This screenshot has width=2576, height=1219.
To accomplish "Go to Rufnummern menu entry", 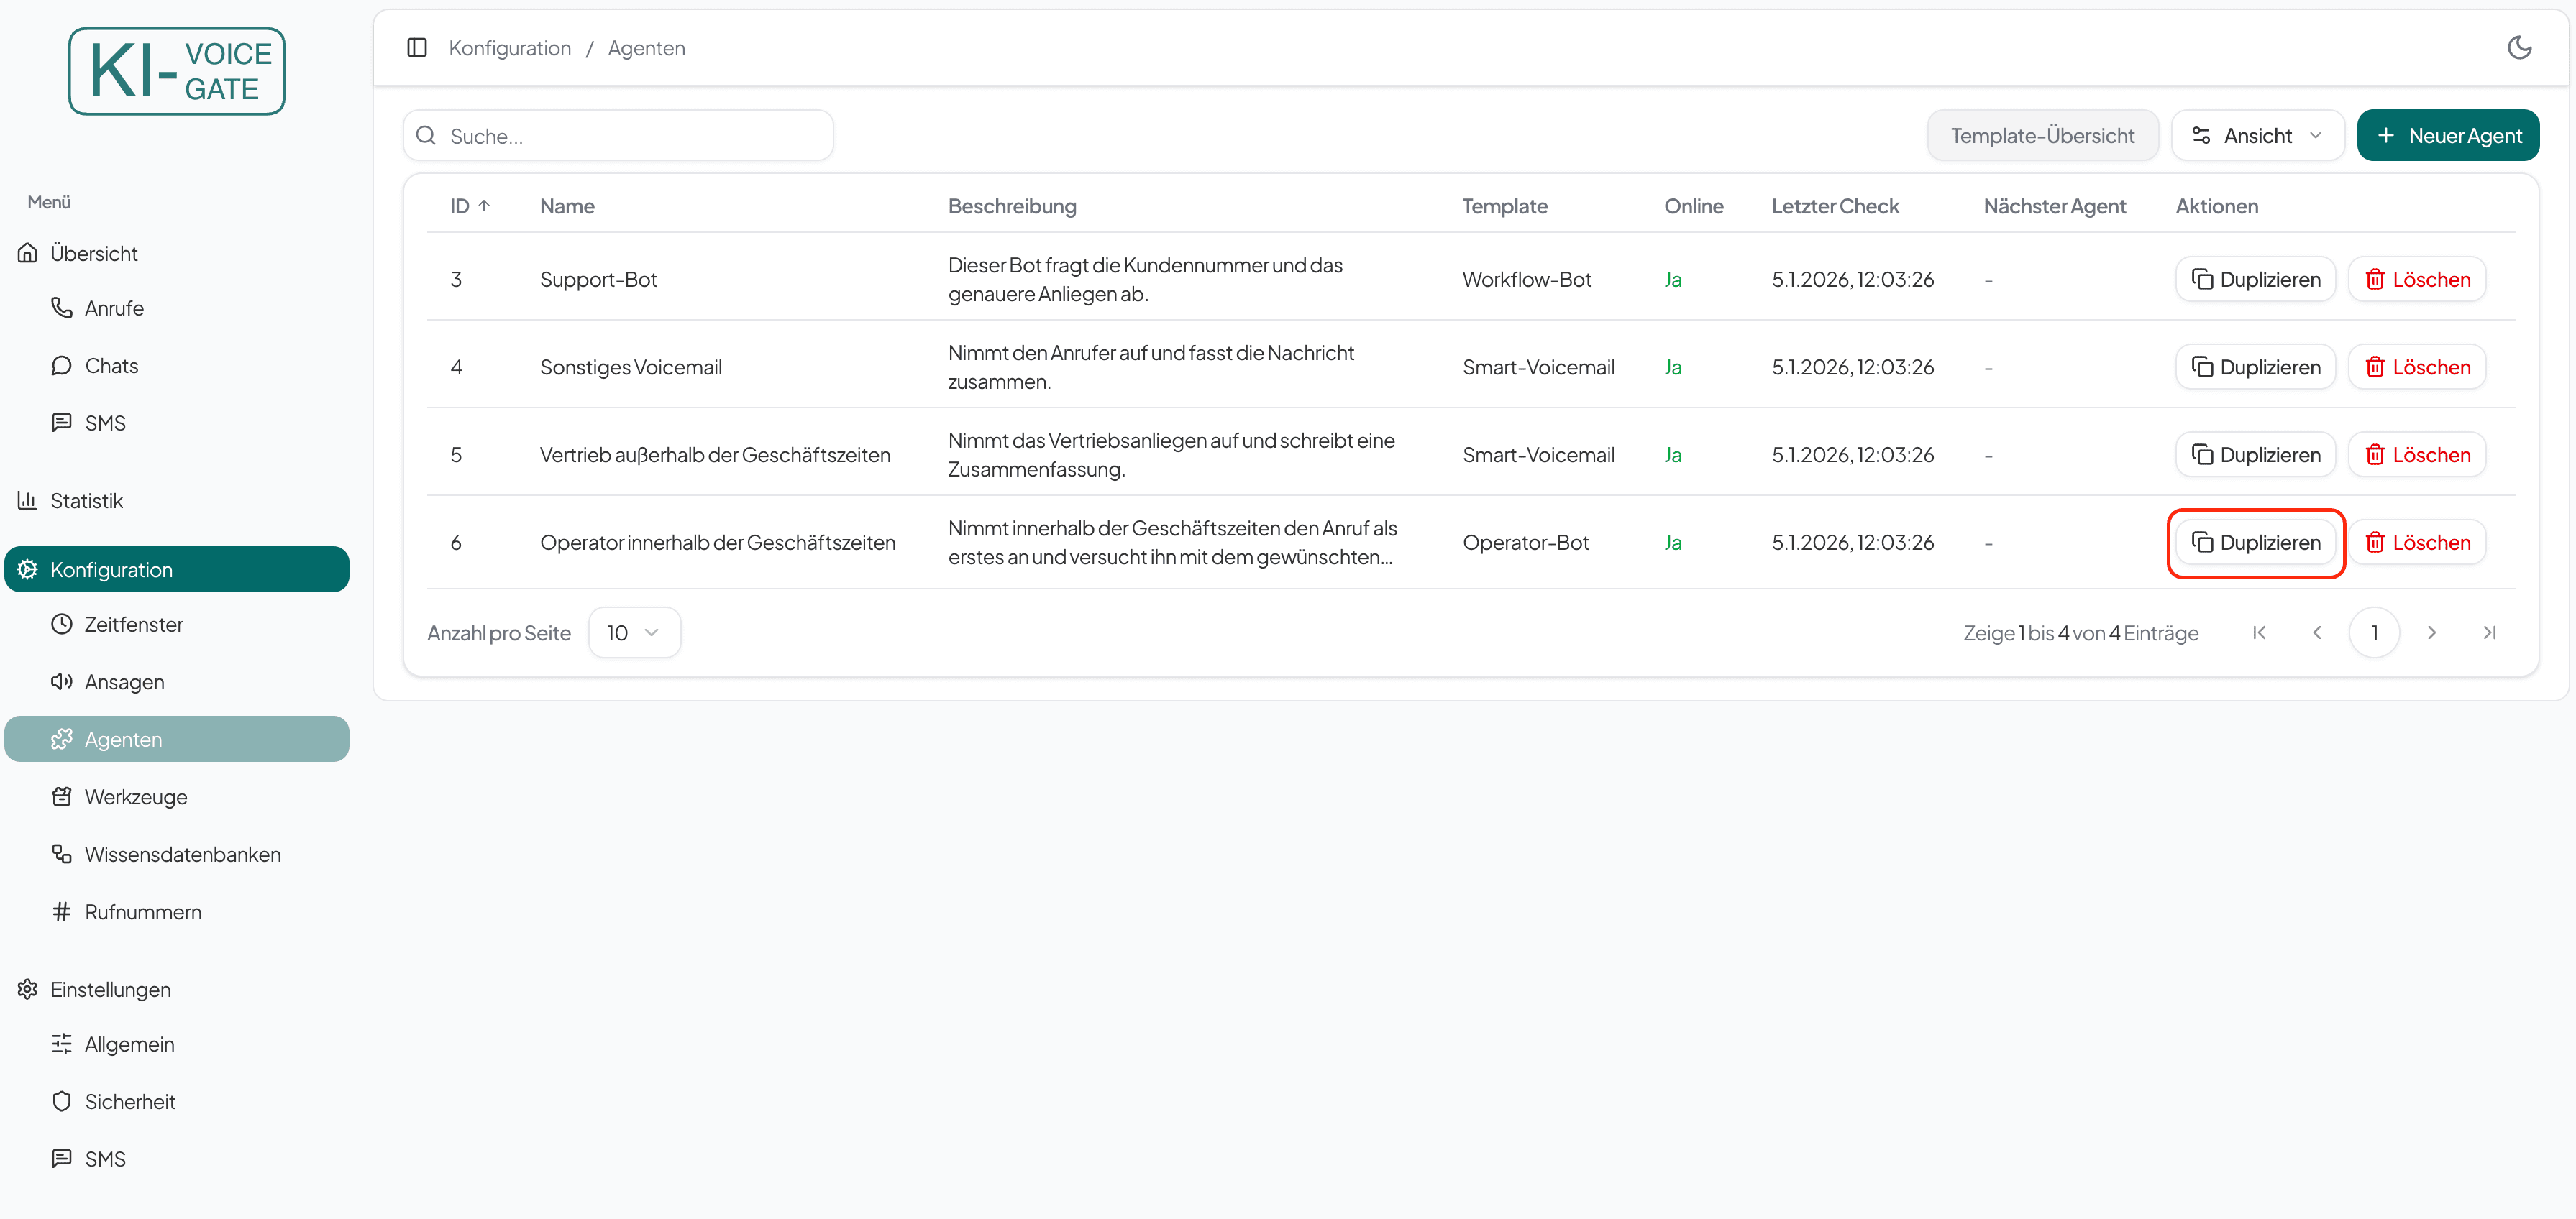I will click(142, 911).
